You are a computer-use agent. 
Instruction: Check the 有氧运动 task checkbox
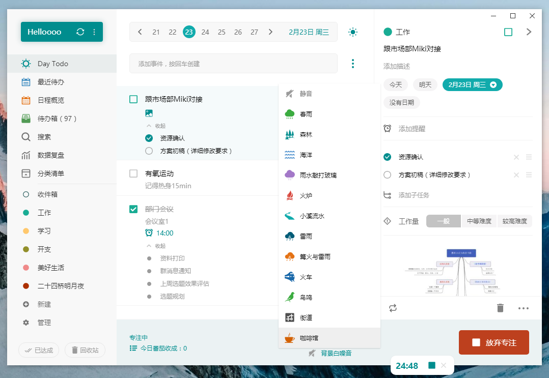(133, 173)
